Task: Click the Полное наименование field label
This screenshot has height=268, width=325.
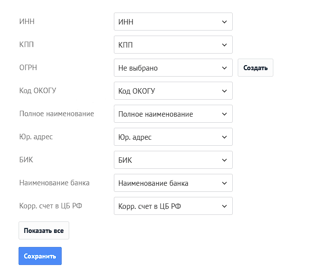Action: (57, 114)
